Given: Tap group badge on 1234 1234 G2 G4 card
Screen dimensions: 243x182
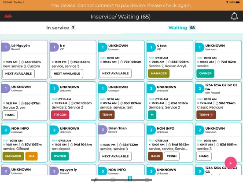Looking at the screenshot, I should coord(199,88).
